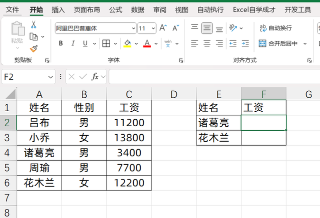The height and width of the screenshot is (218, 320).
Task: Click the formula cancel X icon
Action: (x=71, y=77)
